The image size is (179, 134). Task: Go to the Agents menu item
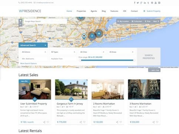click(x=94, y=11)
